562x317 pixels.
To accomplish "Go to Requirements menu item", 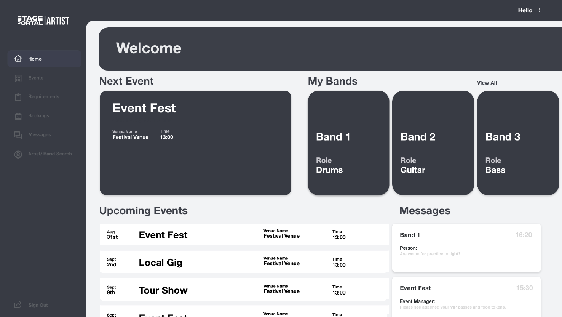I will 43,97.
